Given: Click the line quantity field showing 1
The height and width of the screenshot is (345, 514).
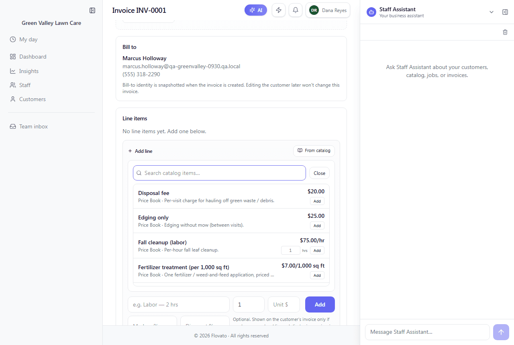Looking at the screenshot, I should tap(249, 304).
